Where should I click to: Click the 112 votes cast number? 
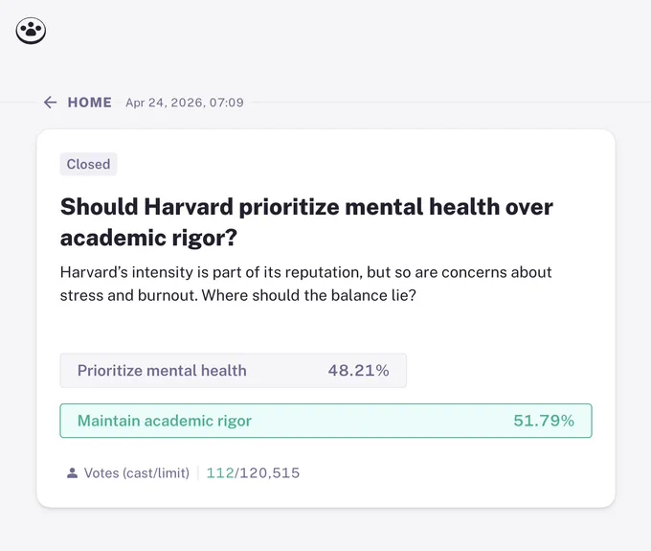[x=220, y=472]
